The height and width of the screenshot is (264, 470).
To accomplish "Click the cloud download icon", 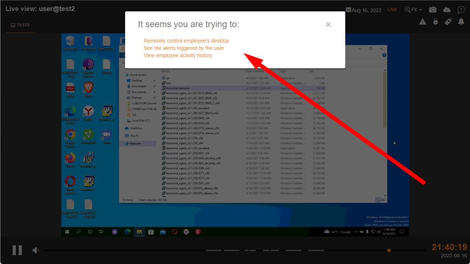I will click(x=447, y=10).
